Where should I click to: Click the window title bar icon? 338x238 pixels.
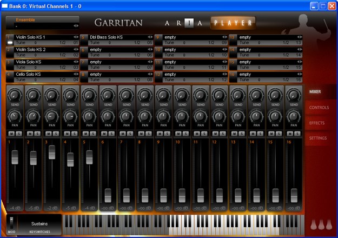4,6
